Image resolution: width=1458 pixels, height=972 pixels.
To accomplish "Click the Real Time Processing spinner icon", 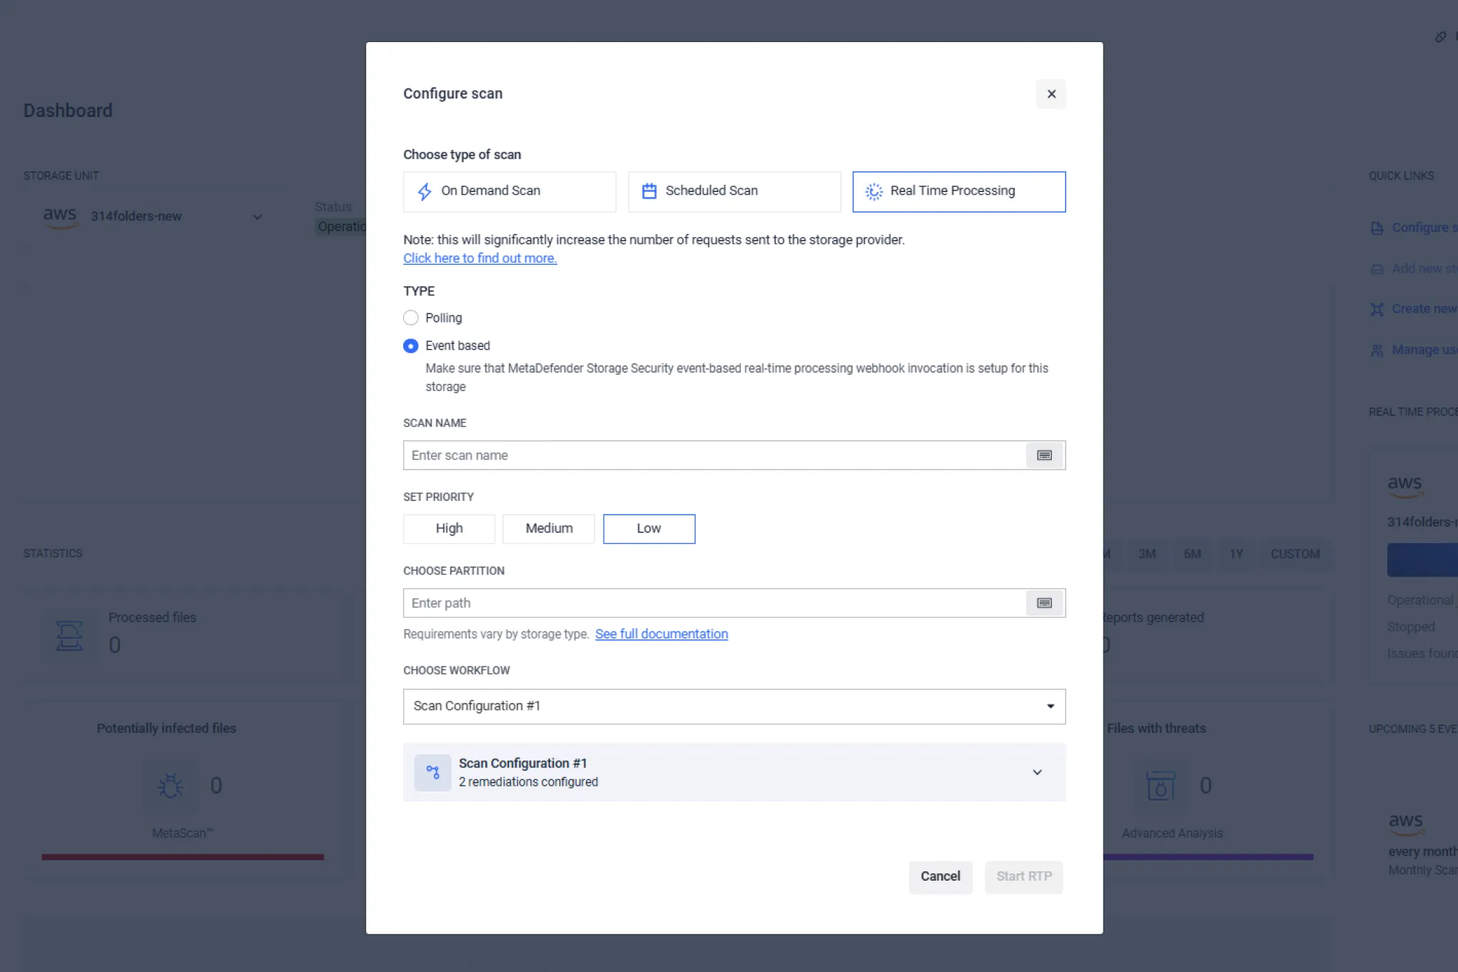I will tap(874, 191).
